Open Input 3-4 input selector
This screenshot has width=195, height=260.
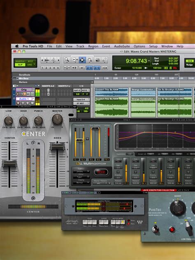tap(81, 99)
